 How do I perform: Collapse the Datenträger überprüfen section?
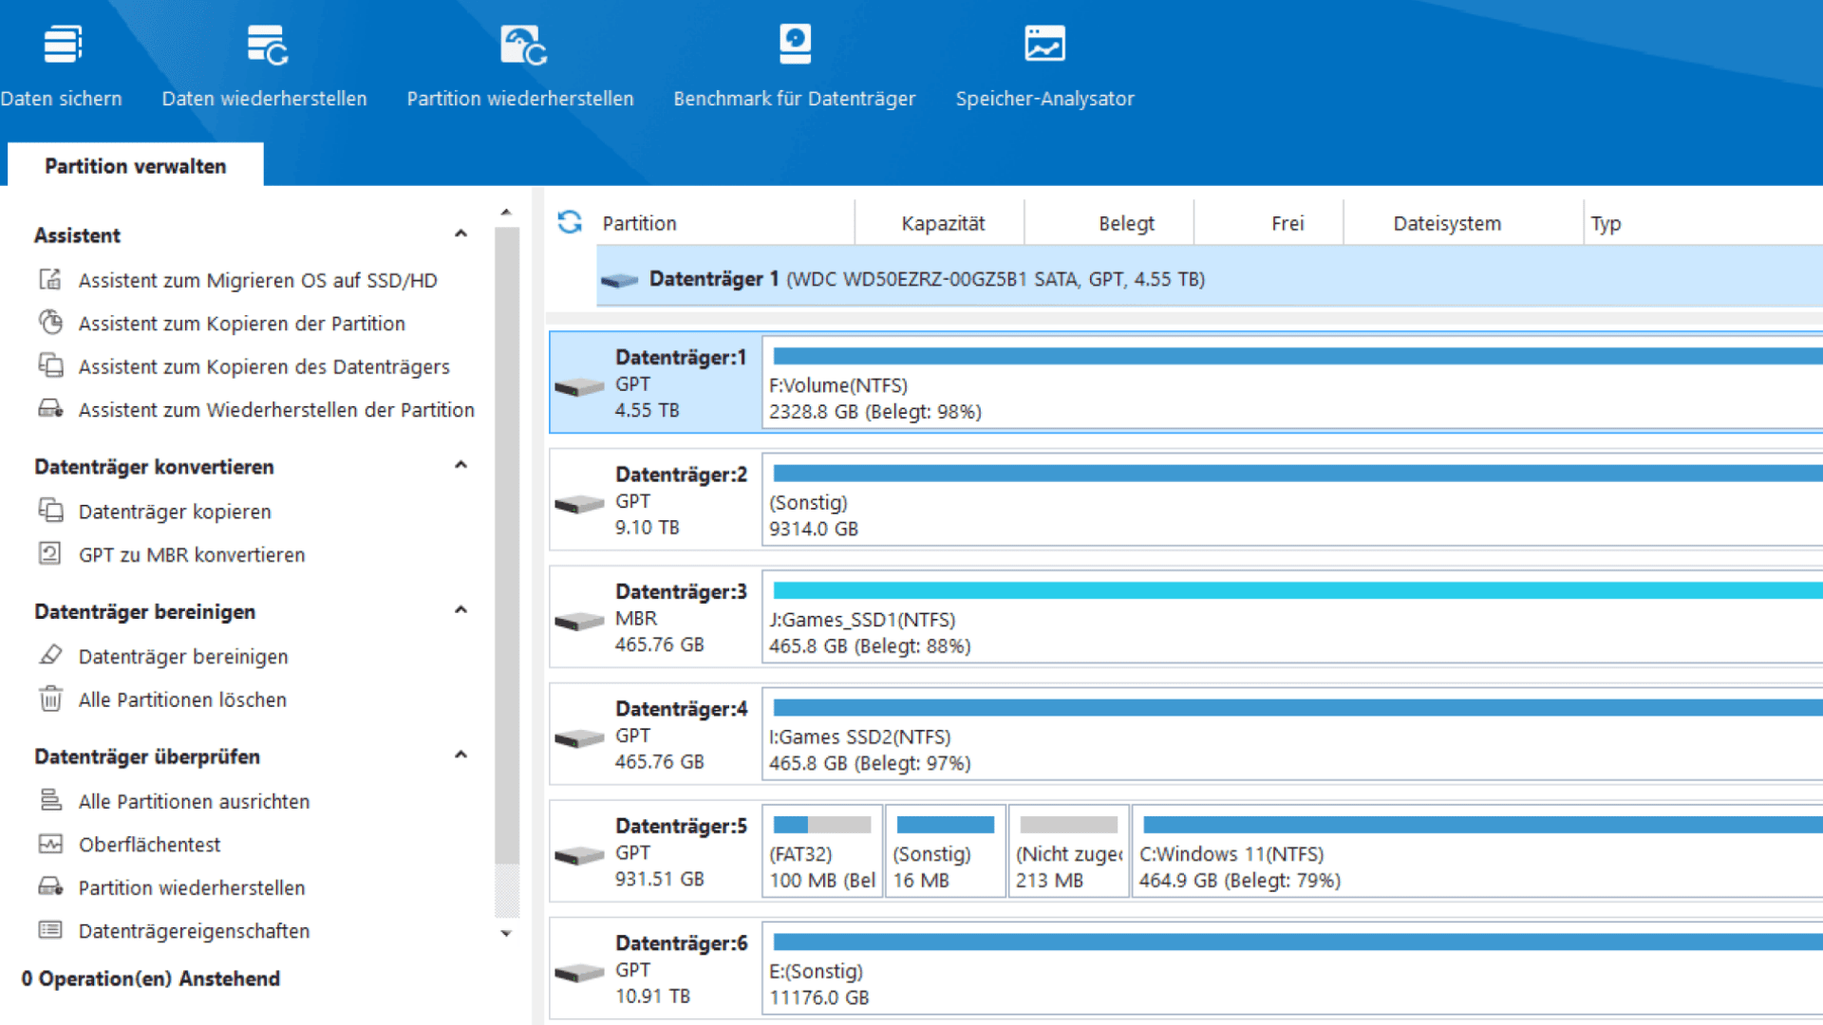coord(460,756)
